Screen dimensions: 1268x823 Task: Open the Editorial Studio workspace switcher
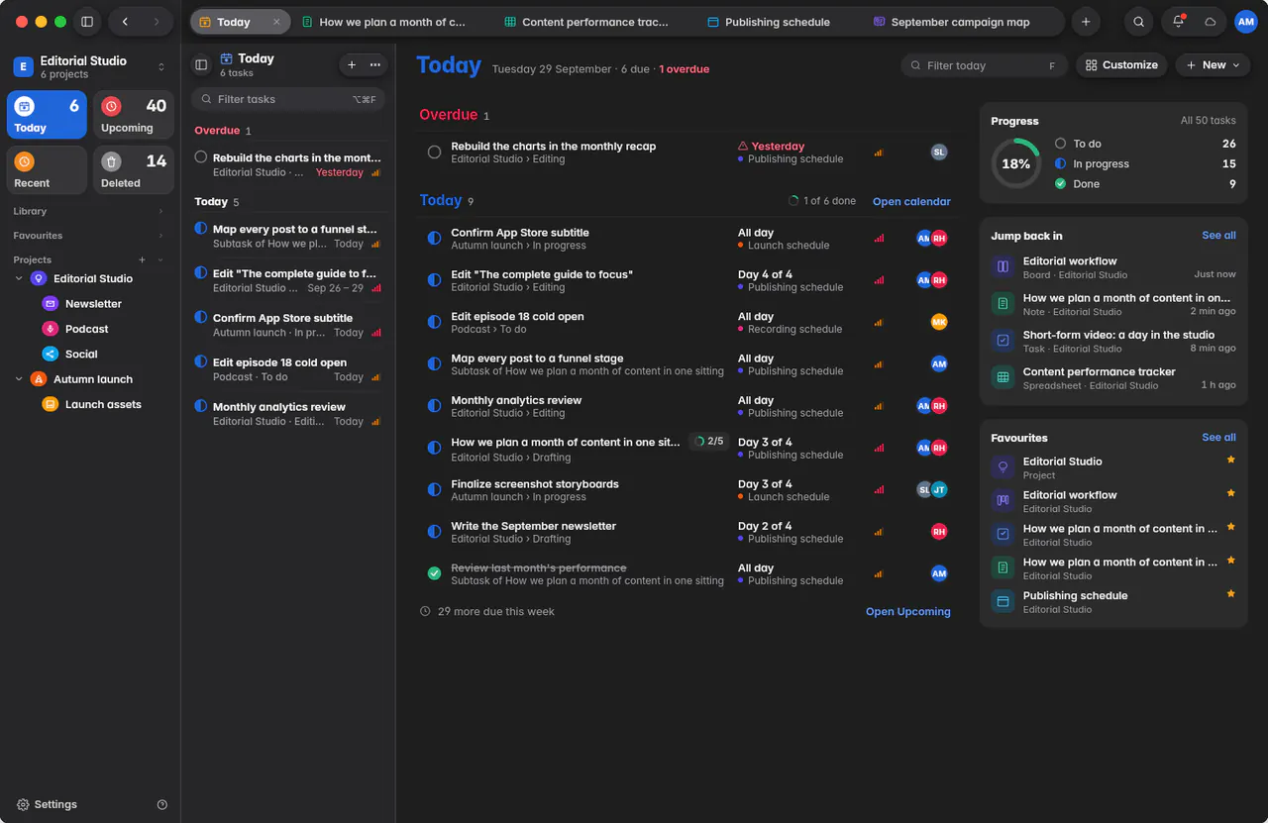(90, 66)
